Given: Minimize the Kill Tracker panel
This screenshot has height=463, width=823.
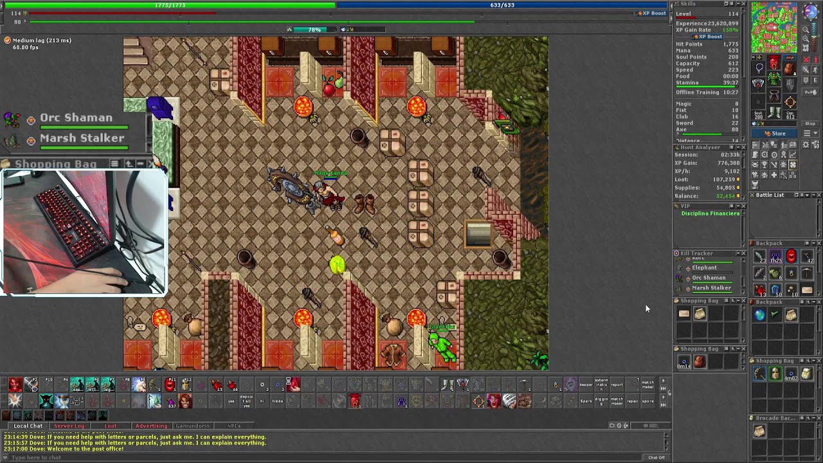Looking at the screenshot, I should (x=738, y=253).
